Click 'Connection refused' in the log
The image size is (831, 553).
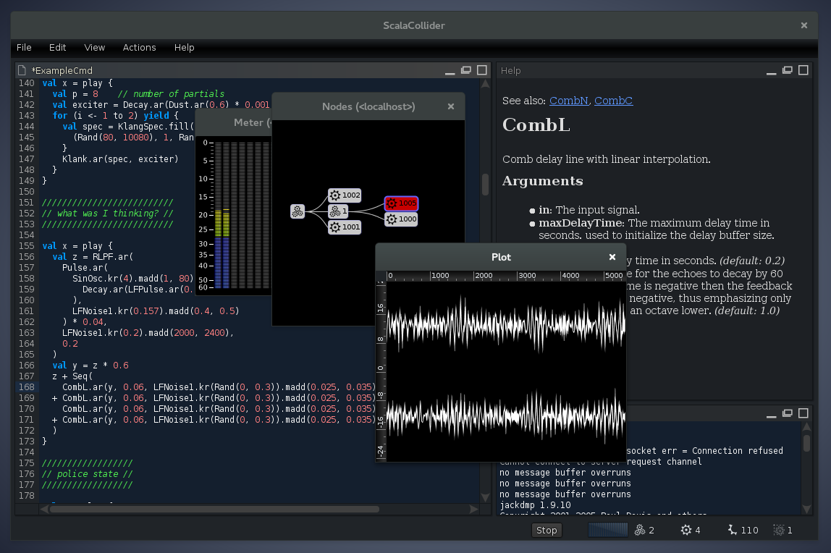pyautogui.click(x=737, y=451)
